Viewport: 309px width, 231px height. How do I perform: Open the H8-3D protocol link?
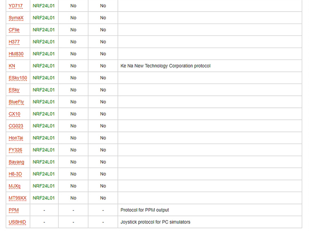coord(15,174)
